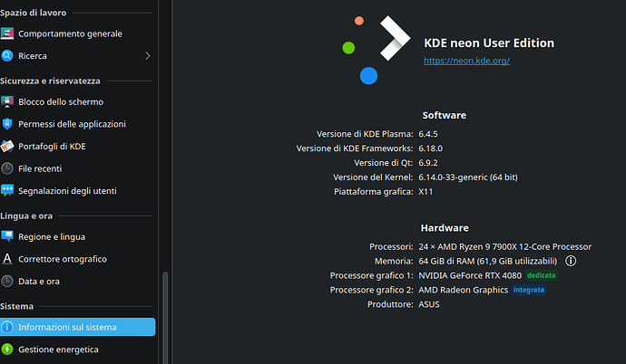Click the Portafogli di KDE wallet icon

point(7,147)
